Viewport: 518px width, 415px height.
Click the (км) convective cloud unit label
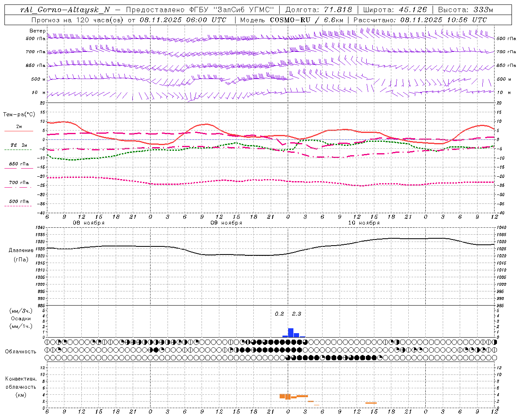(21, 395)
